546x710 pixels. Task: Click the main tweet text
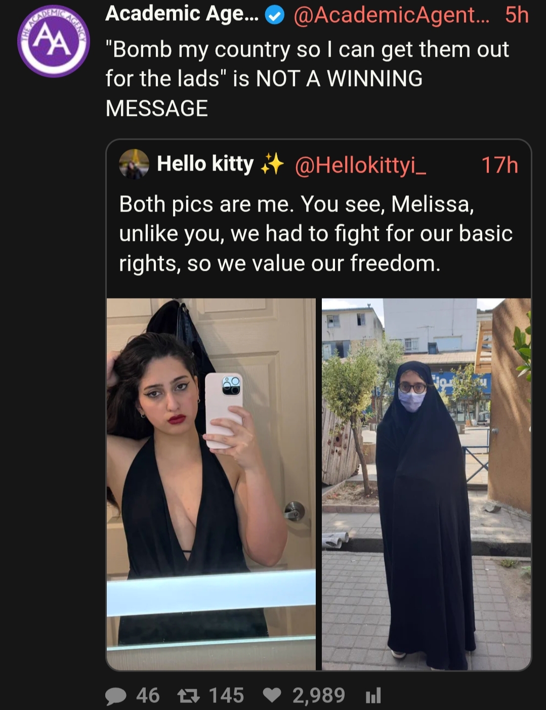pyautogui.click(x=307, y=79)
